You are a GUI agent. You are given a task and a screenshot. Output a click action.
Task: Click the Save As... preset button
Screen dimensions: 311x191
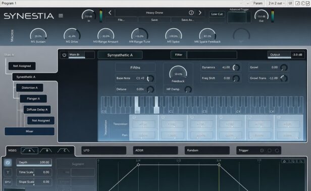pyautogui.click(x=187, y=20)
